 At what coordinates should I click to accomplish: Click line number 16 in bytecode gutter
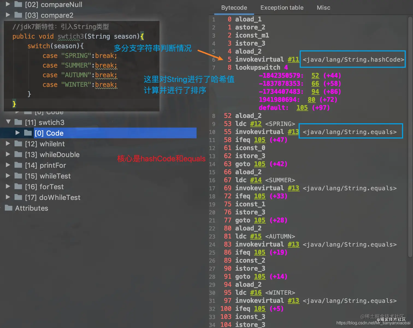coord(212,180)
